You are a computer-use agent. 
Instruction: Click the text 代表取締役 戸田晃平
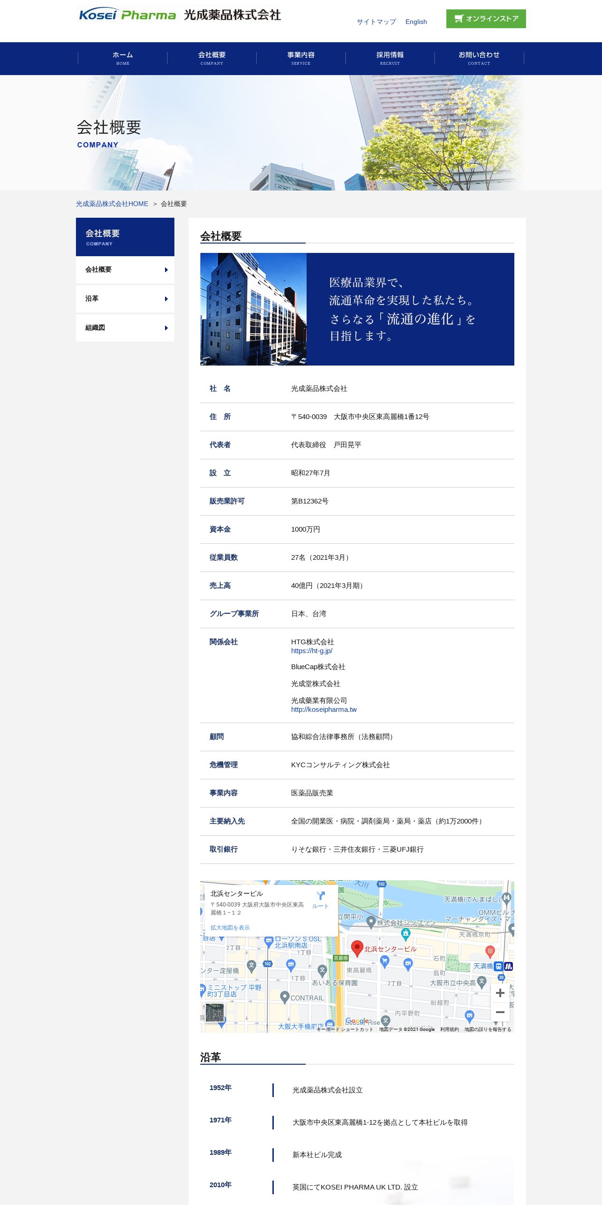pyautogui.click(x=326, y=445)
